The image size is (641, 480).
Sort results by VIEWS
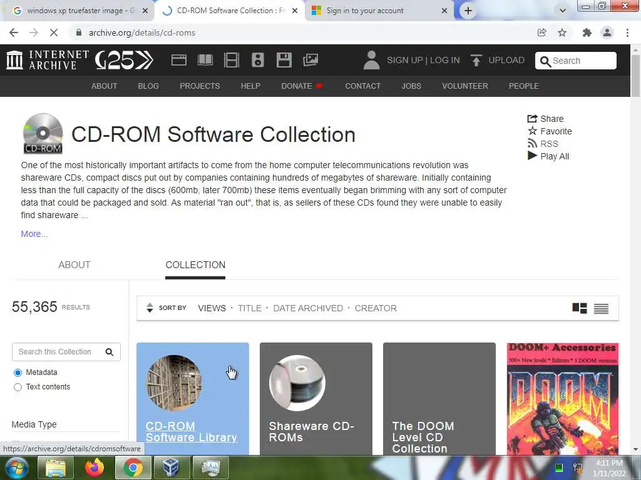tap(212, 308)
